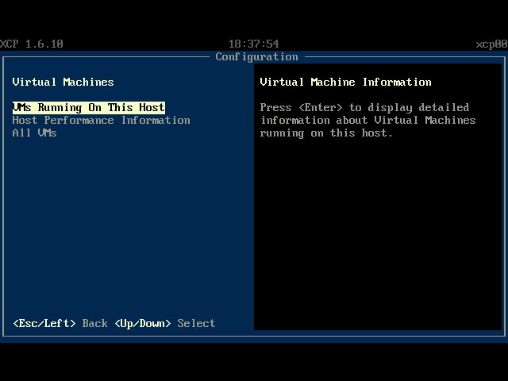Choose the 'All VMs' menu entry
The height and width of the screenshot is (381, 508).
coord(34,133)
